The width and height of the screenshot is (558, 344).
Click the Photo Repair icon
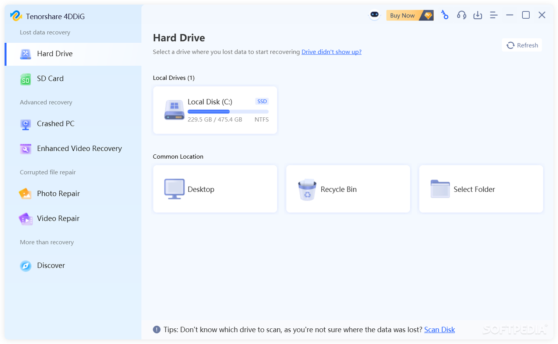click(x=25, y=194)
